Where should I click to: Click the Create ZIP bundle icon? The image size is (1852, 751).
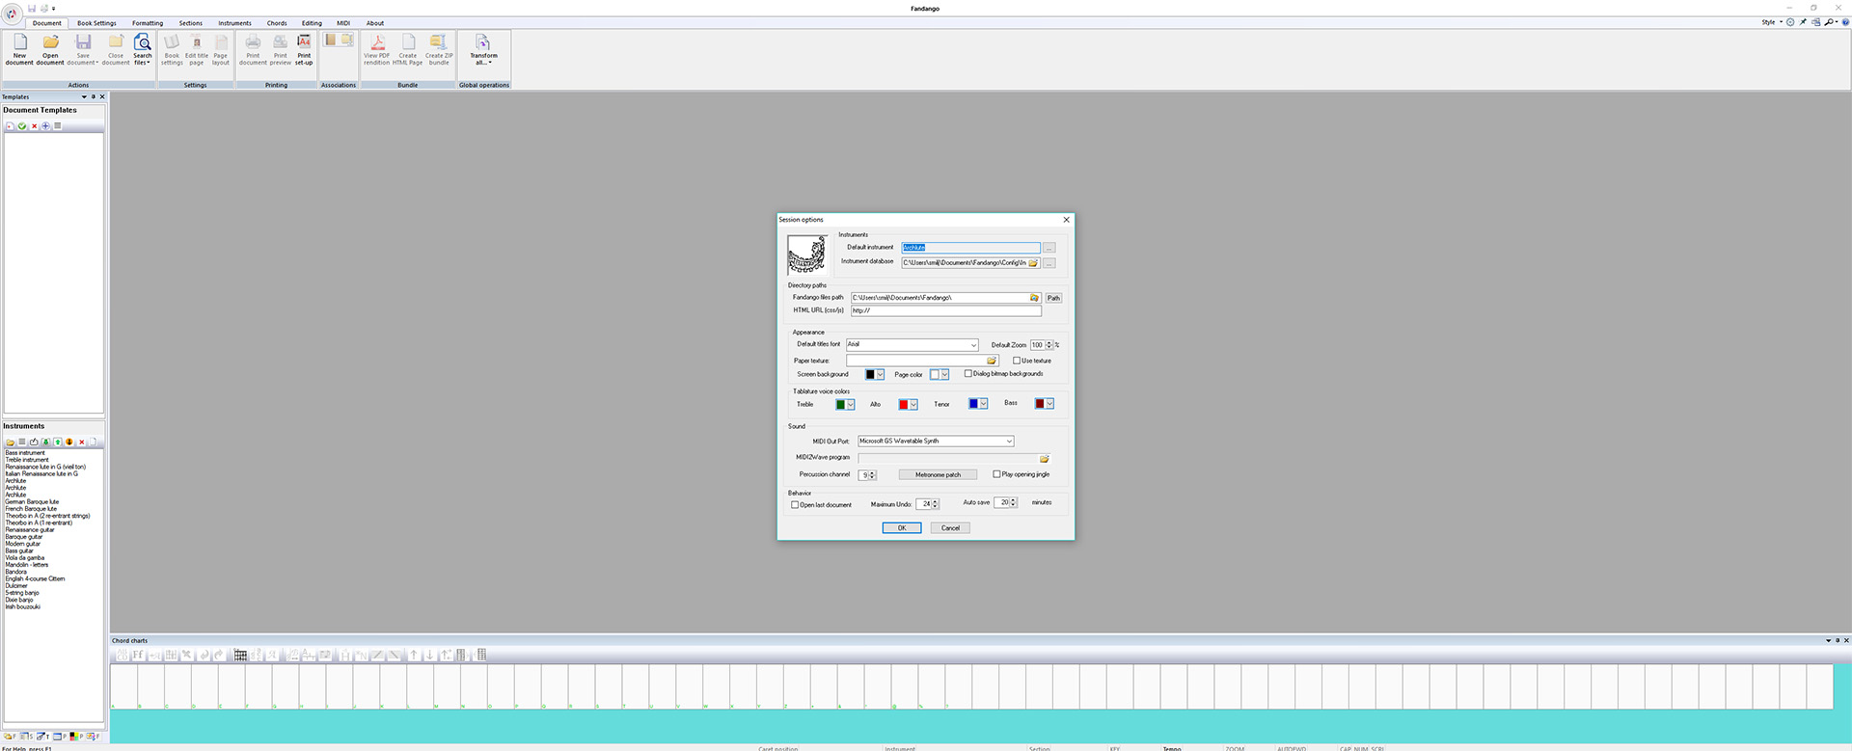pos(439,43)
